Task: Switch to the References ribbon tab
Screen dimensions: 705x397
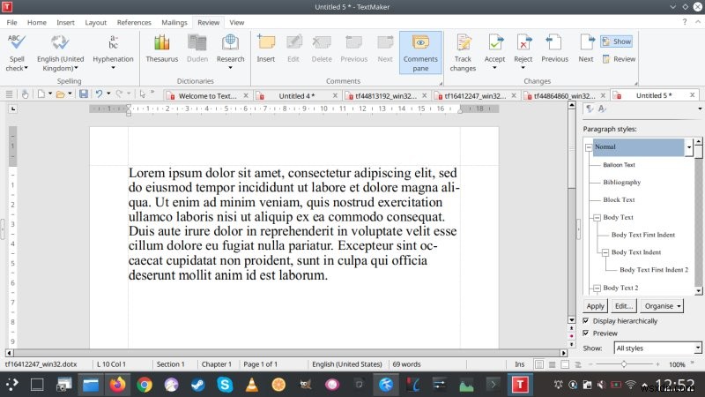Action: pos(134,23)
